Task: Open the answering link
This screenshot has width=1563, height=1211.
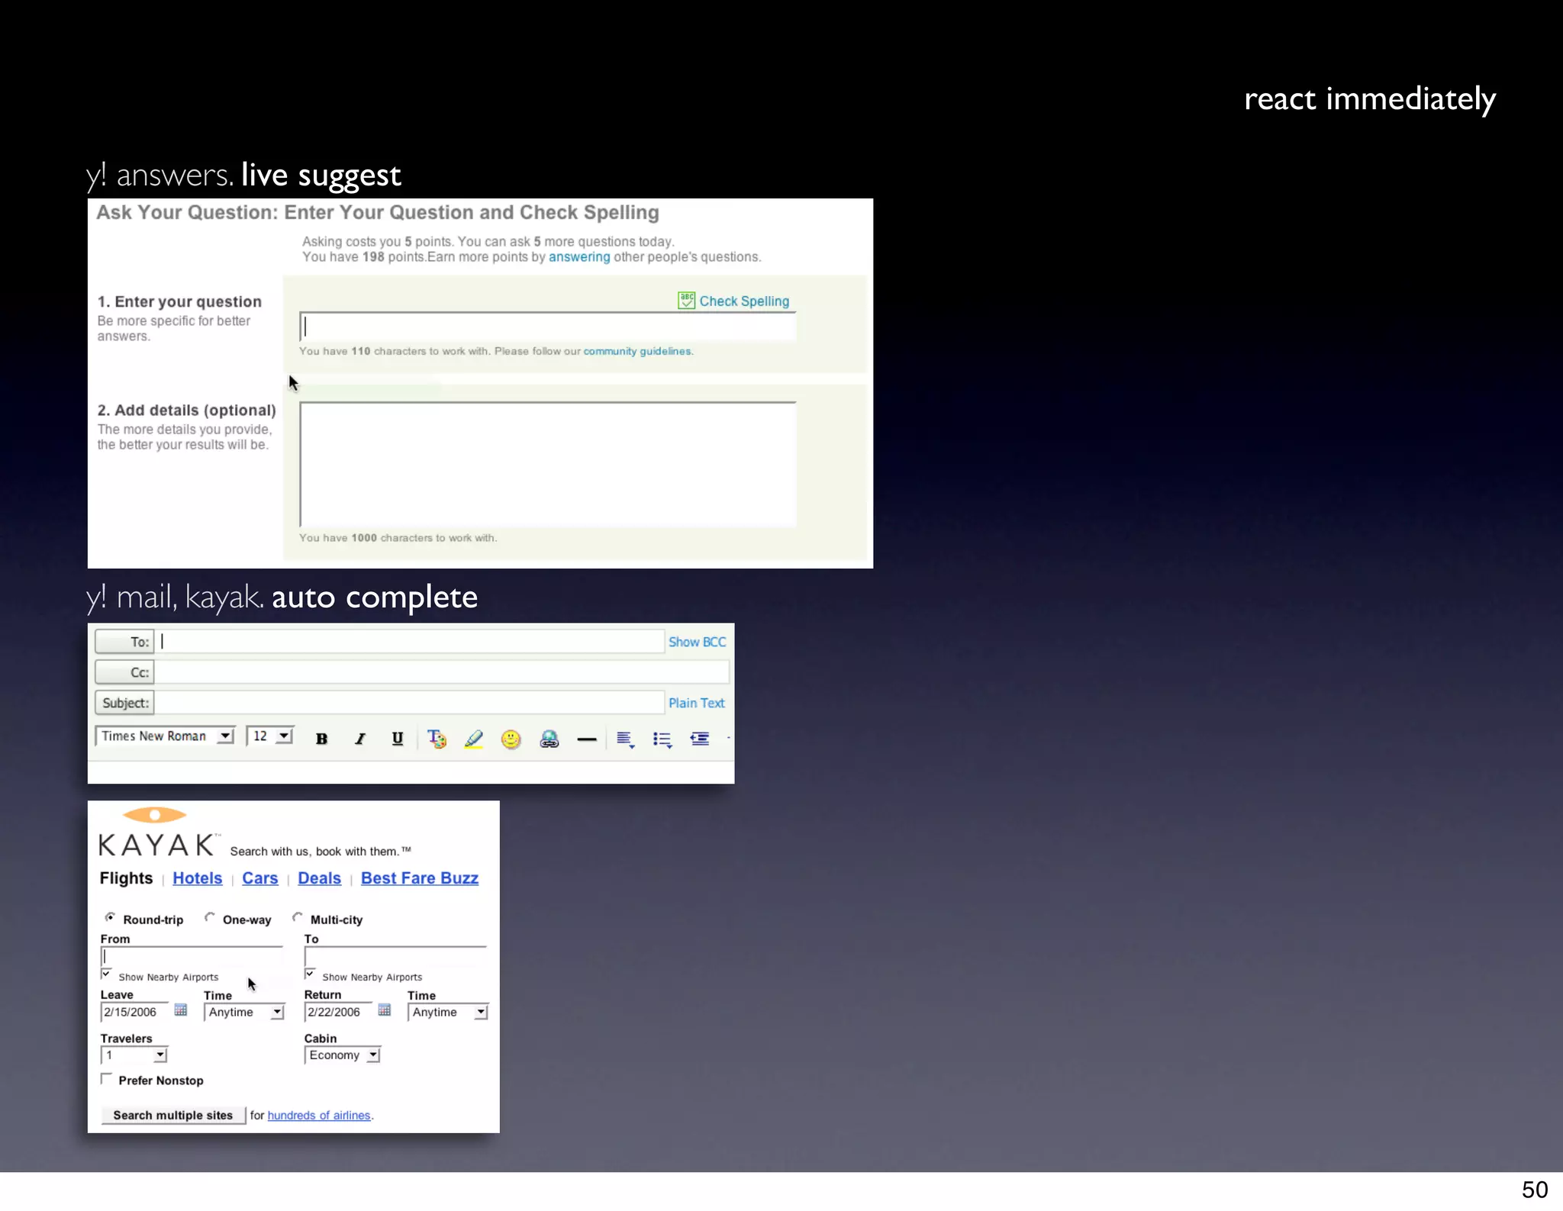Action: pyautogui.click(x=579, y=257)
